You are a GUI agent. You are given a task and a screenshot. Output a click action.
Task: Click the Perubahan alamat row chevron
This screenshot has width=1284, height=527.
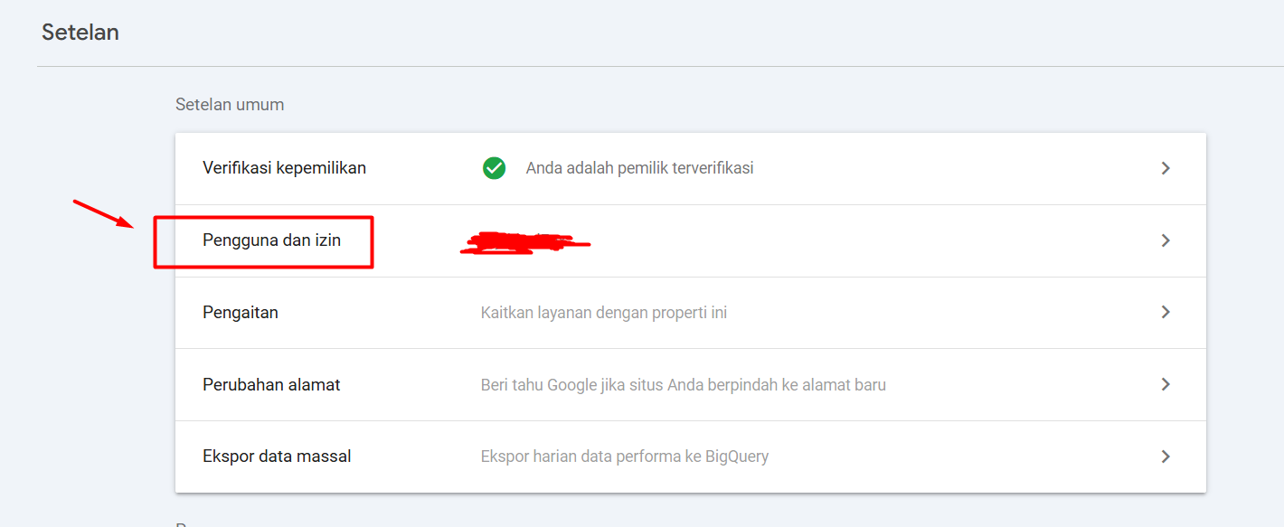click(1166, 384)
